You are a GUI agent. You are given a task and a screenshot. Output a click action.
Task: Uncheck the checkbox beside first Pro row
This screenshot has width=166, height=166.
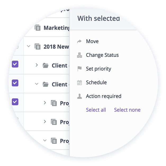click(15, 102)
